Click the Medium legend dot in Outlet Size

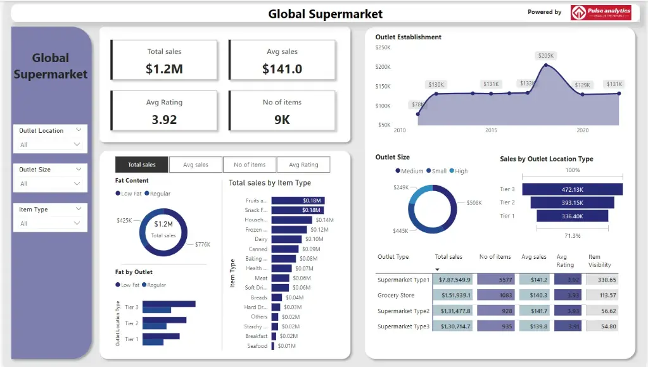398,170
